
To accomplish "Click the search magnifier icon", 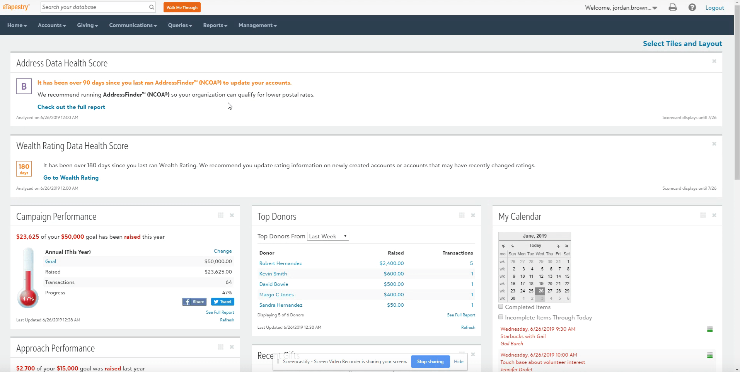I will [x=152, y=7].
